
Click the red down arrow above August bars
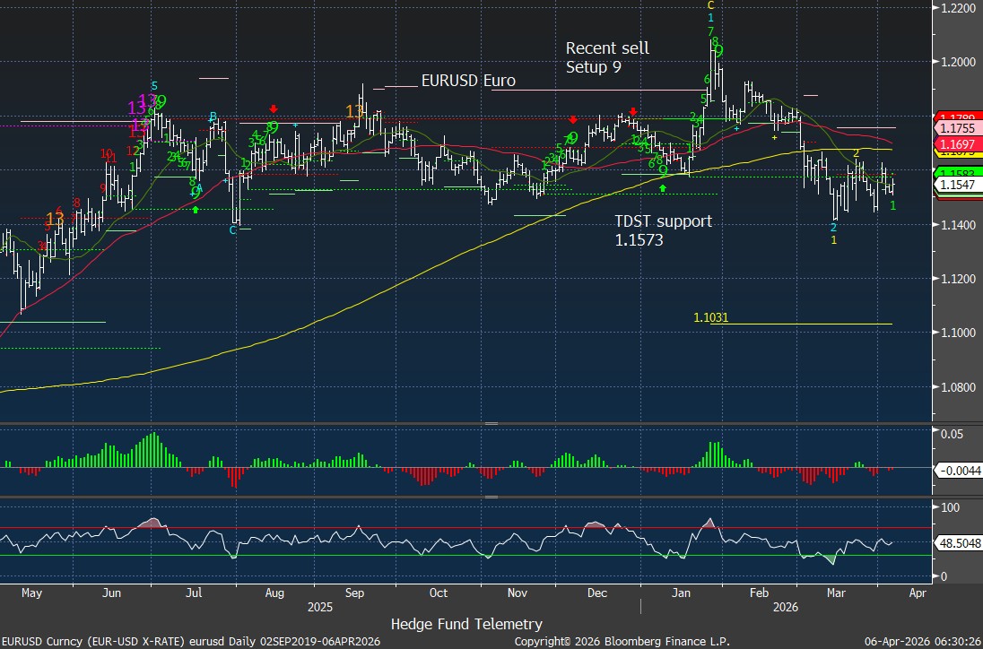[273, 108]
